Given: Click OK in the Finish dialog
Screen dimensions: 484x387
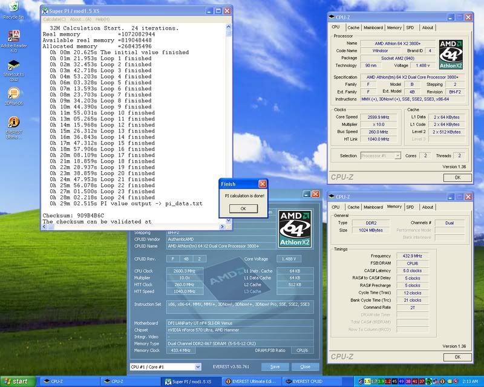Looking at the screenshot, I should (243, 209).
